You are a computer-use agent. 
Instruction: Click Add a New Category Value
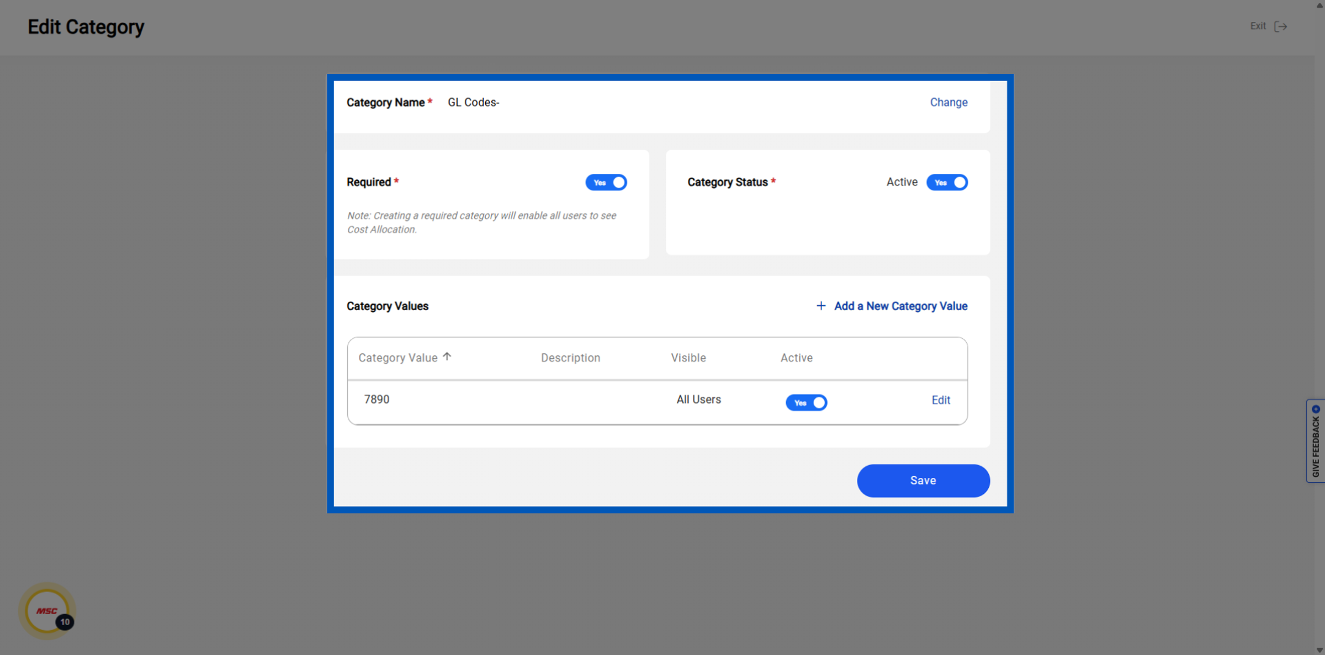[x=900, y=306]
